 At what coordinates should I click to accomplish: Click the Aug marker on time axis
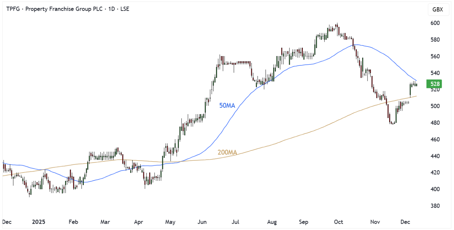coord(272,222)
